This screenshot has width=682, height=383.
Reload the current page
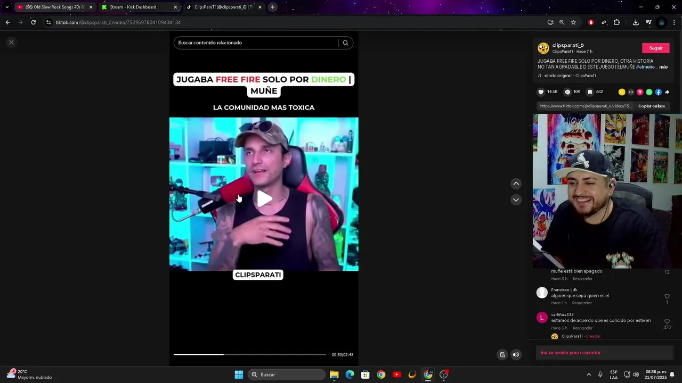coord(33,22)
